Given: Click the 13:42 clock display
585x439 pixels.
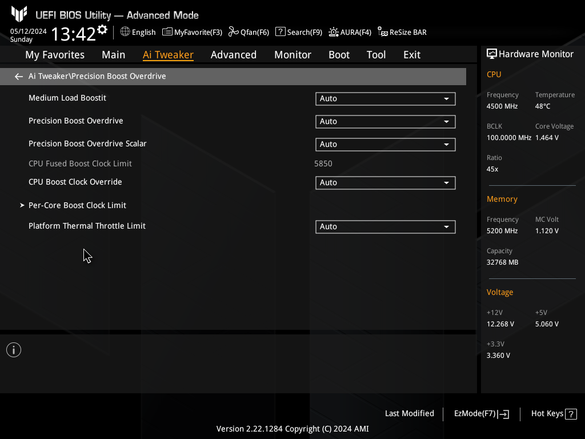Looking at the screenshot, I should coord(74,34).
